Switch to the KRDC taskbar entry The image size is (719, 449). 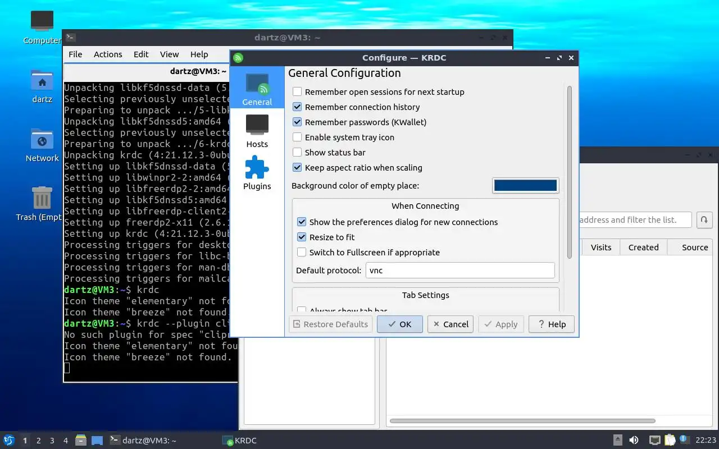[x=275, y=441]
